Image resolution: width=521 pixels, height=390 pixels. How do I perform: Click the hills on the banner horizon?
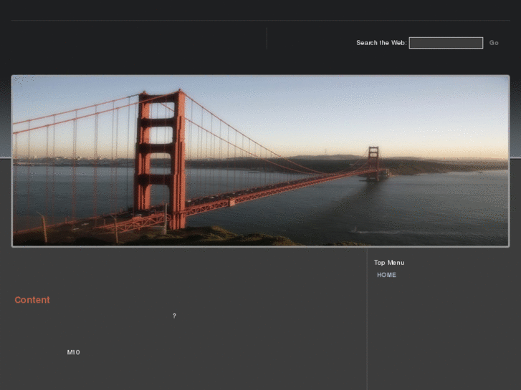pos(430,165)
